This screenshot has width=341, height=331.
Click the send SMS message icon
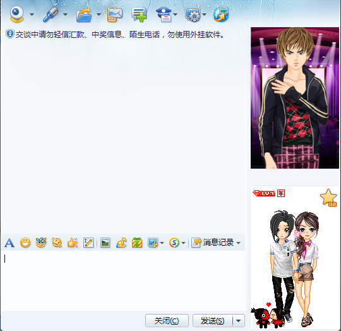point(114,15)
